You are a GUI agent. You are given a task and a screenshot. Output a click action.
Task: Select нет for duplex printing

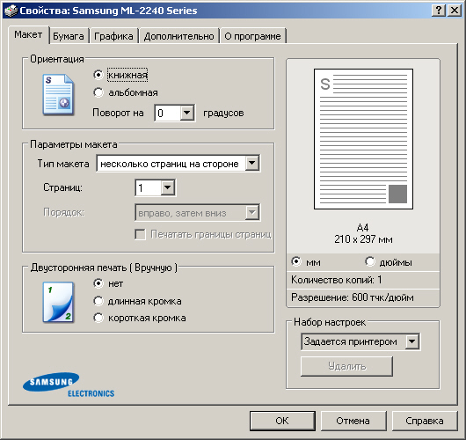point(98,283)
